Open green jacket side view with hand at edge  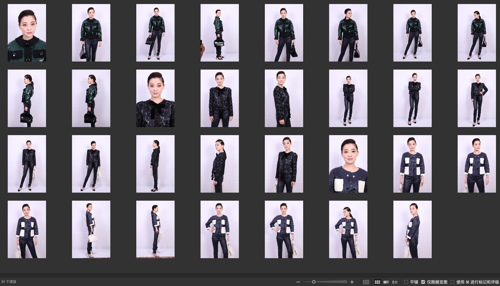220,33
